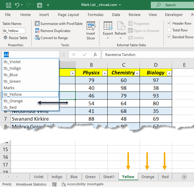
Task: Open the Physics column filter dropdown
Action: (105, 73)
